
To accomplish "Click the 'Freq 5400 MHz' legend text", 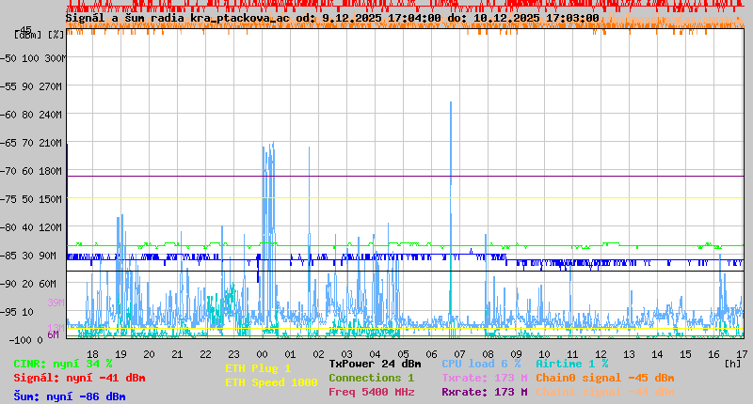I will (371, 392).
